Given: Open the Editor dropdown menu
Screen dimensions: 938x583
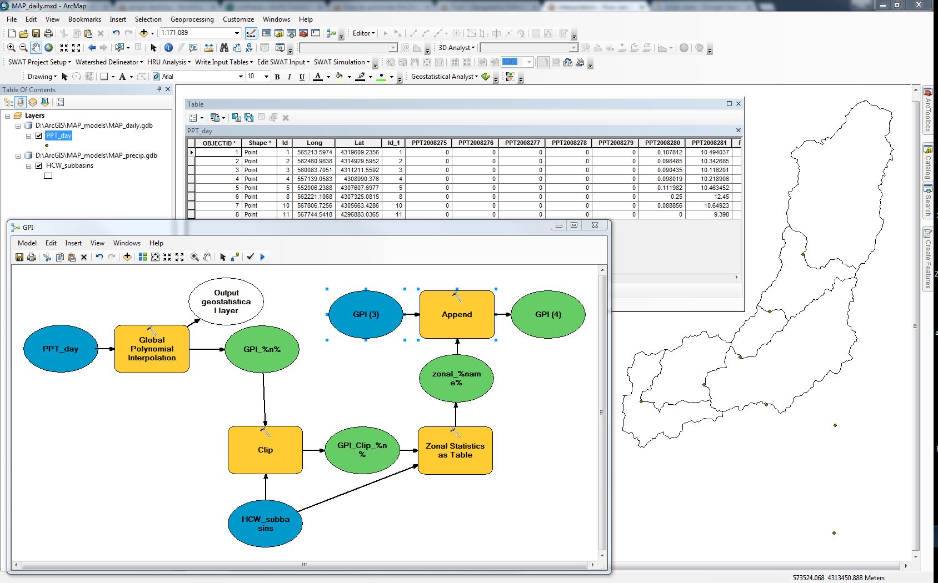Looking at the screenshot, I should click(x=364, y=33).
